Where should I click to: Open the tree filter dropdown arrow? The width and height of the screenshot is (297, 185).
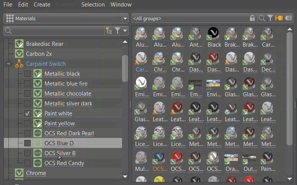125,31
